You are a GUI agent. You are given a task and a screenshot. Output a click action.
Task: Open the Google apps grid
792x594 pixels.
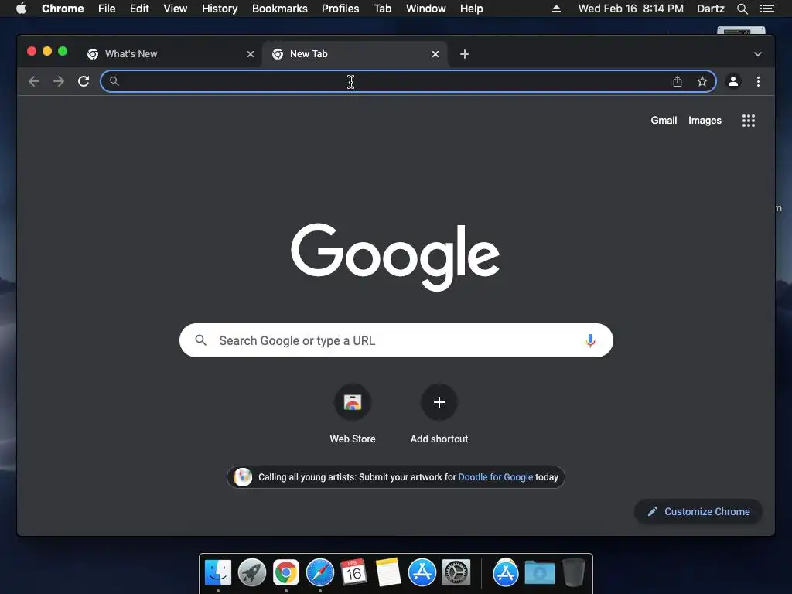tap(749, 121)
